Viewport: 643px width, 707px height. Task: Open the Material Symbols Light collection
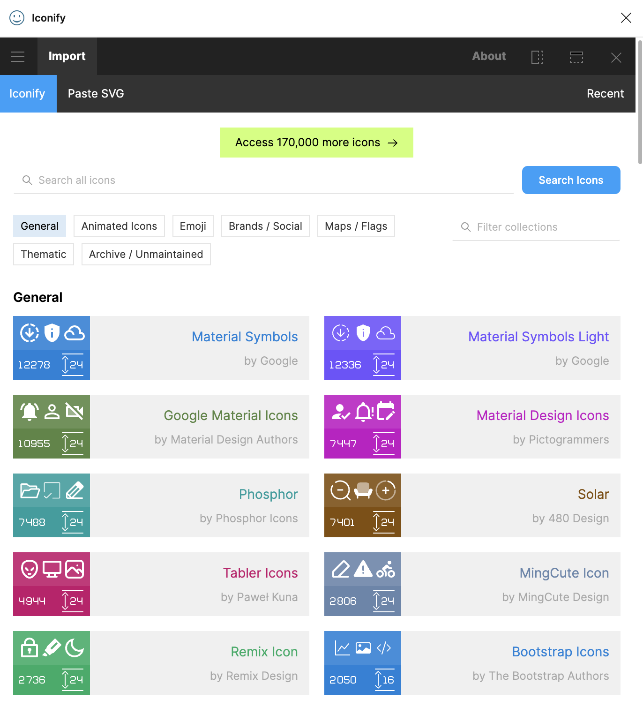click(472, 348)
